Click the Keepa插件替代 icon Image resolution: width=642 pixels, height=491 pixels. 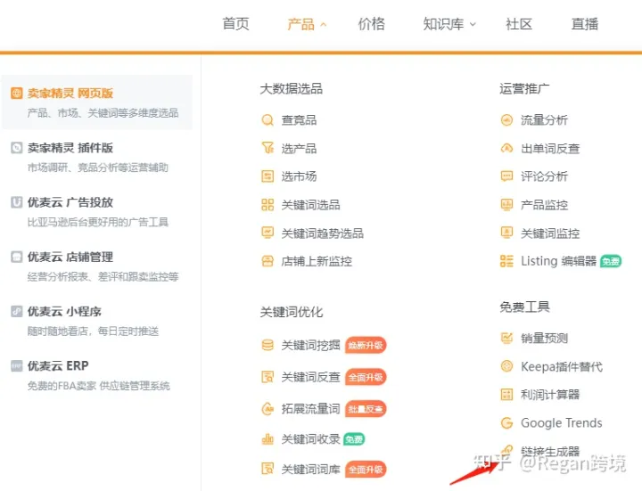coord(506,366)
